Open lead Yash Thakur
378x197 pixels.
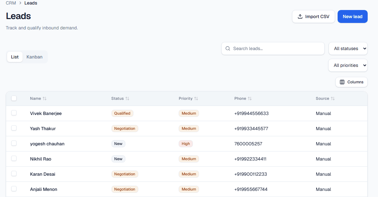click(43, 129)
